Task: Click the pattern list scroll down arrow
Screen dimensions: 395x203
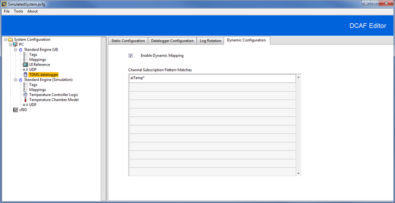Action: point(299,173)
